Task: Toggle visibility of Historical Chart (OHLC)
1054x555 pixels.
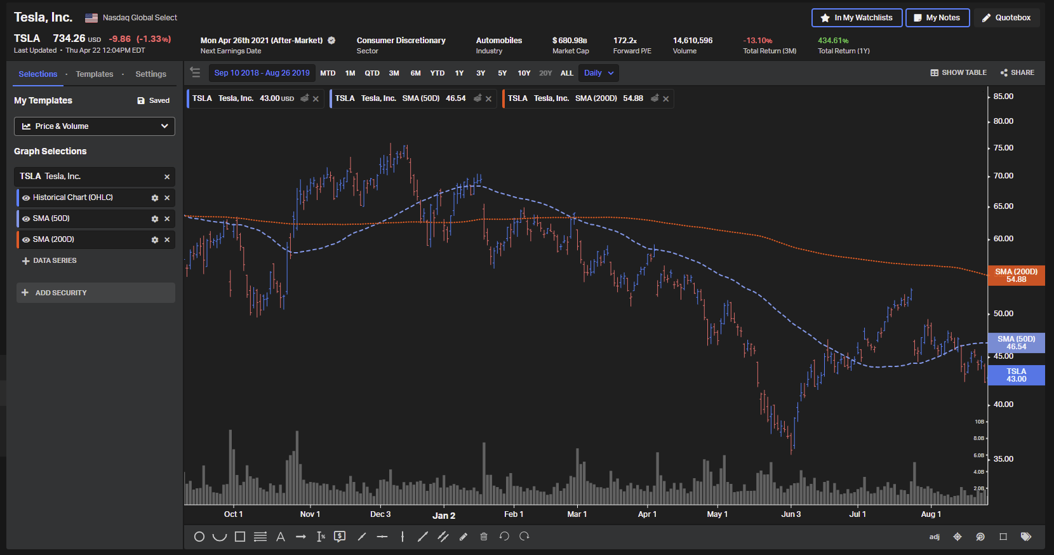Action: coord(26,197)
